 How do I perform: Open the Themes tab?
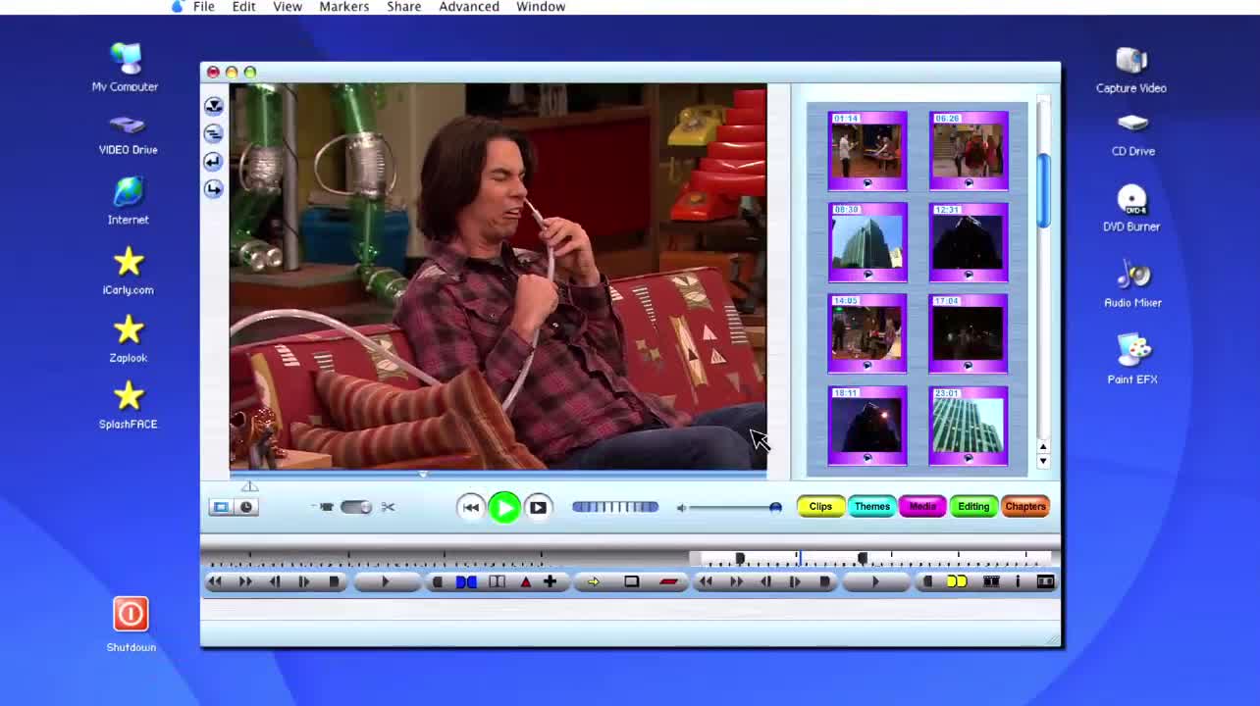[871, 507]
